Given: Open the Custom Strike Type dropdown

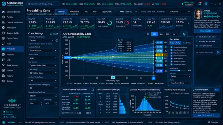Looking at the screenshot, I should coord(43,81).
